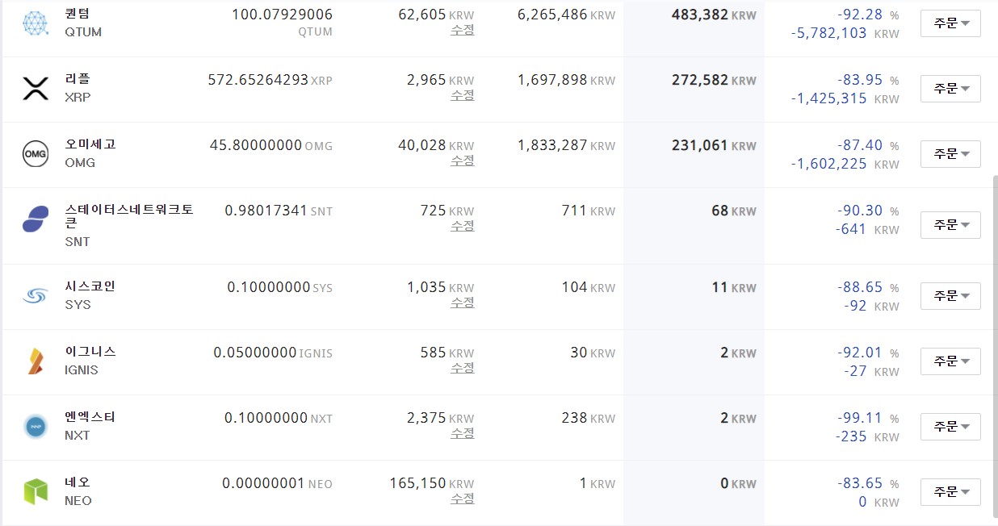
Task: Select the SYS Syscoin logo icon
Action: click(36, 297)
